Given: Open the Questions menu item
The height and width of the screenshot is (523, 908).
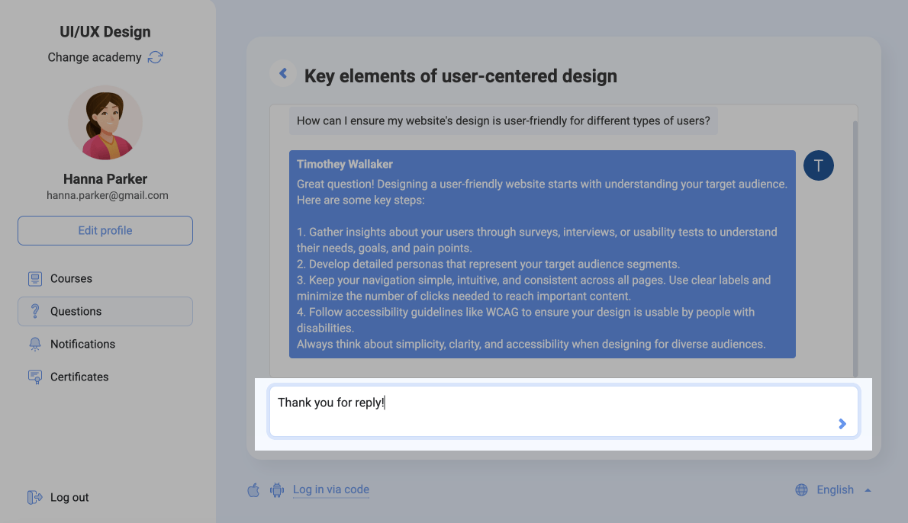Looking at the screenshot, I should pos(105,312).
